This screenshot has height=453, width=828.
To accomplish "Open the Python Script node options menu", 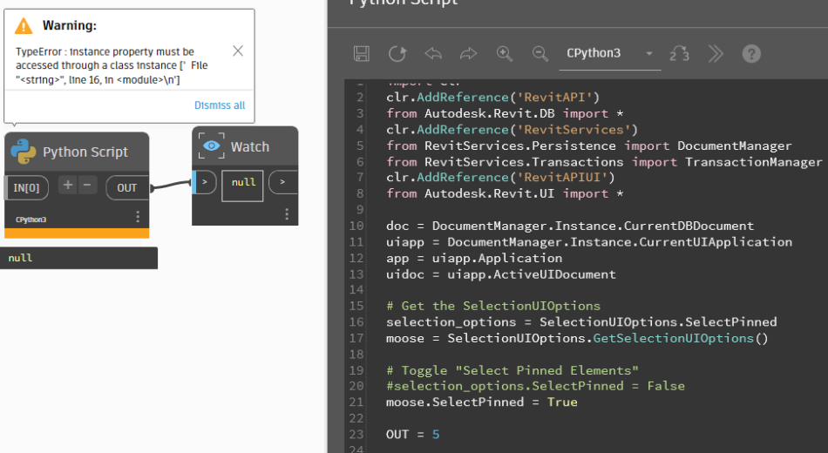I will pos(138,216).
